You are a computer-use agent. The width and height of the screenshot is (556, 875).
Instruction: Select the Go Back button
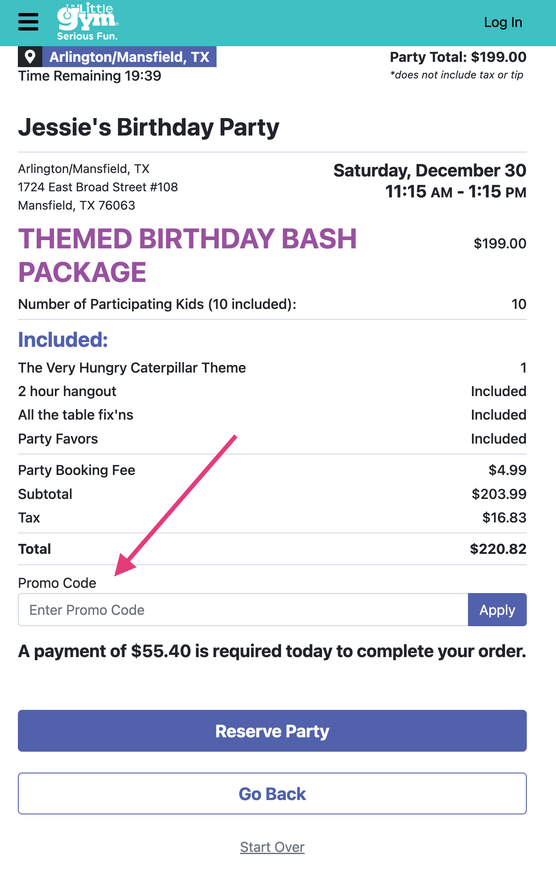pyautogui.click(x=272, y=794)
